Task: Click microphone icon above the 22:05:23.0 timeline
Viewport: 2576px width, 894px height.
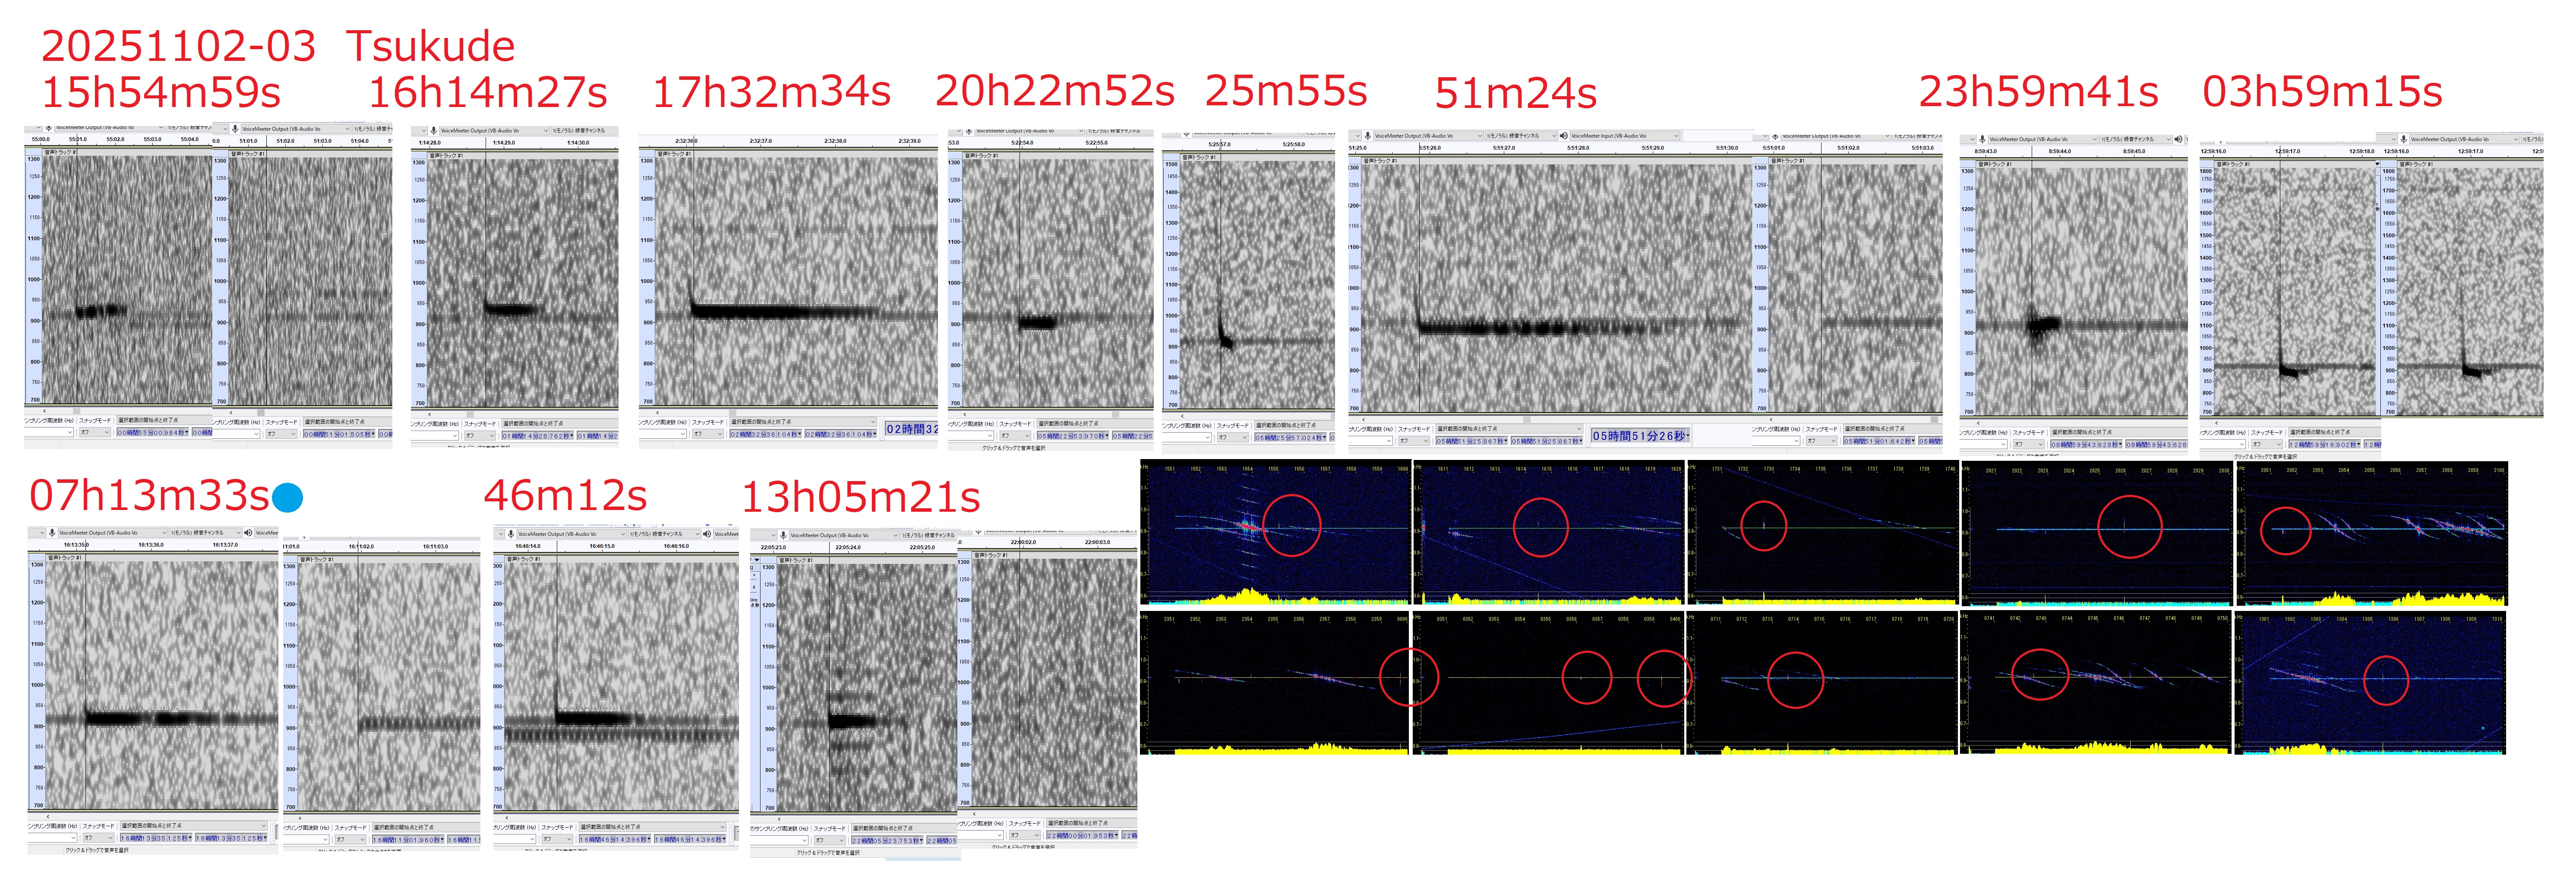Action: coord(783,535)
